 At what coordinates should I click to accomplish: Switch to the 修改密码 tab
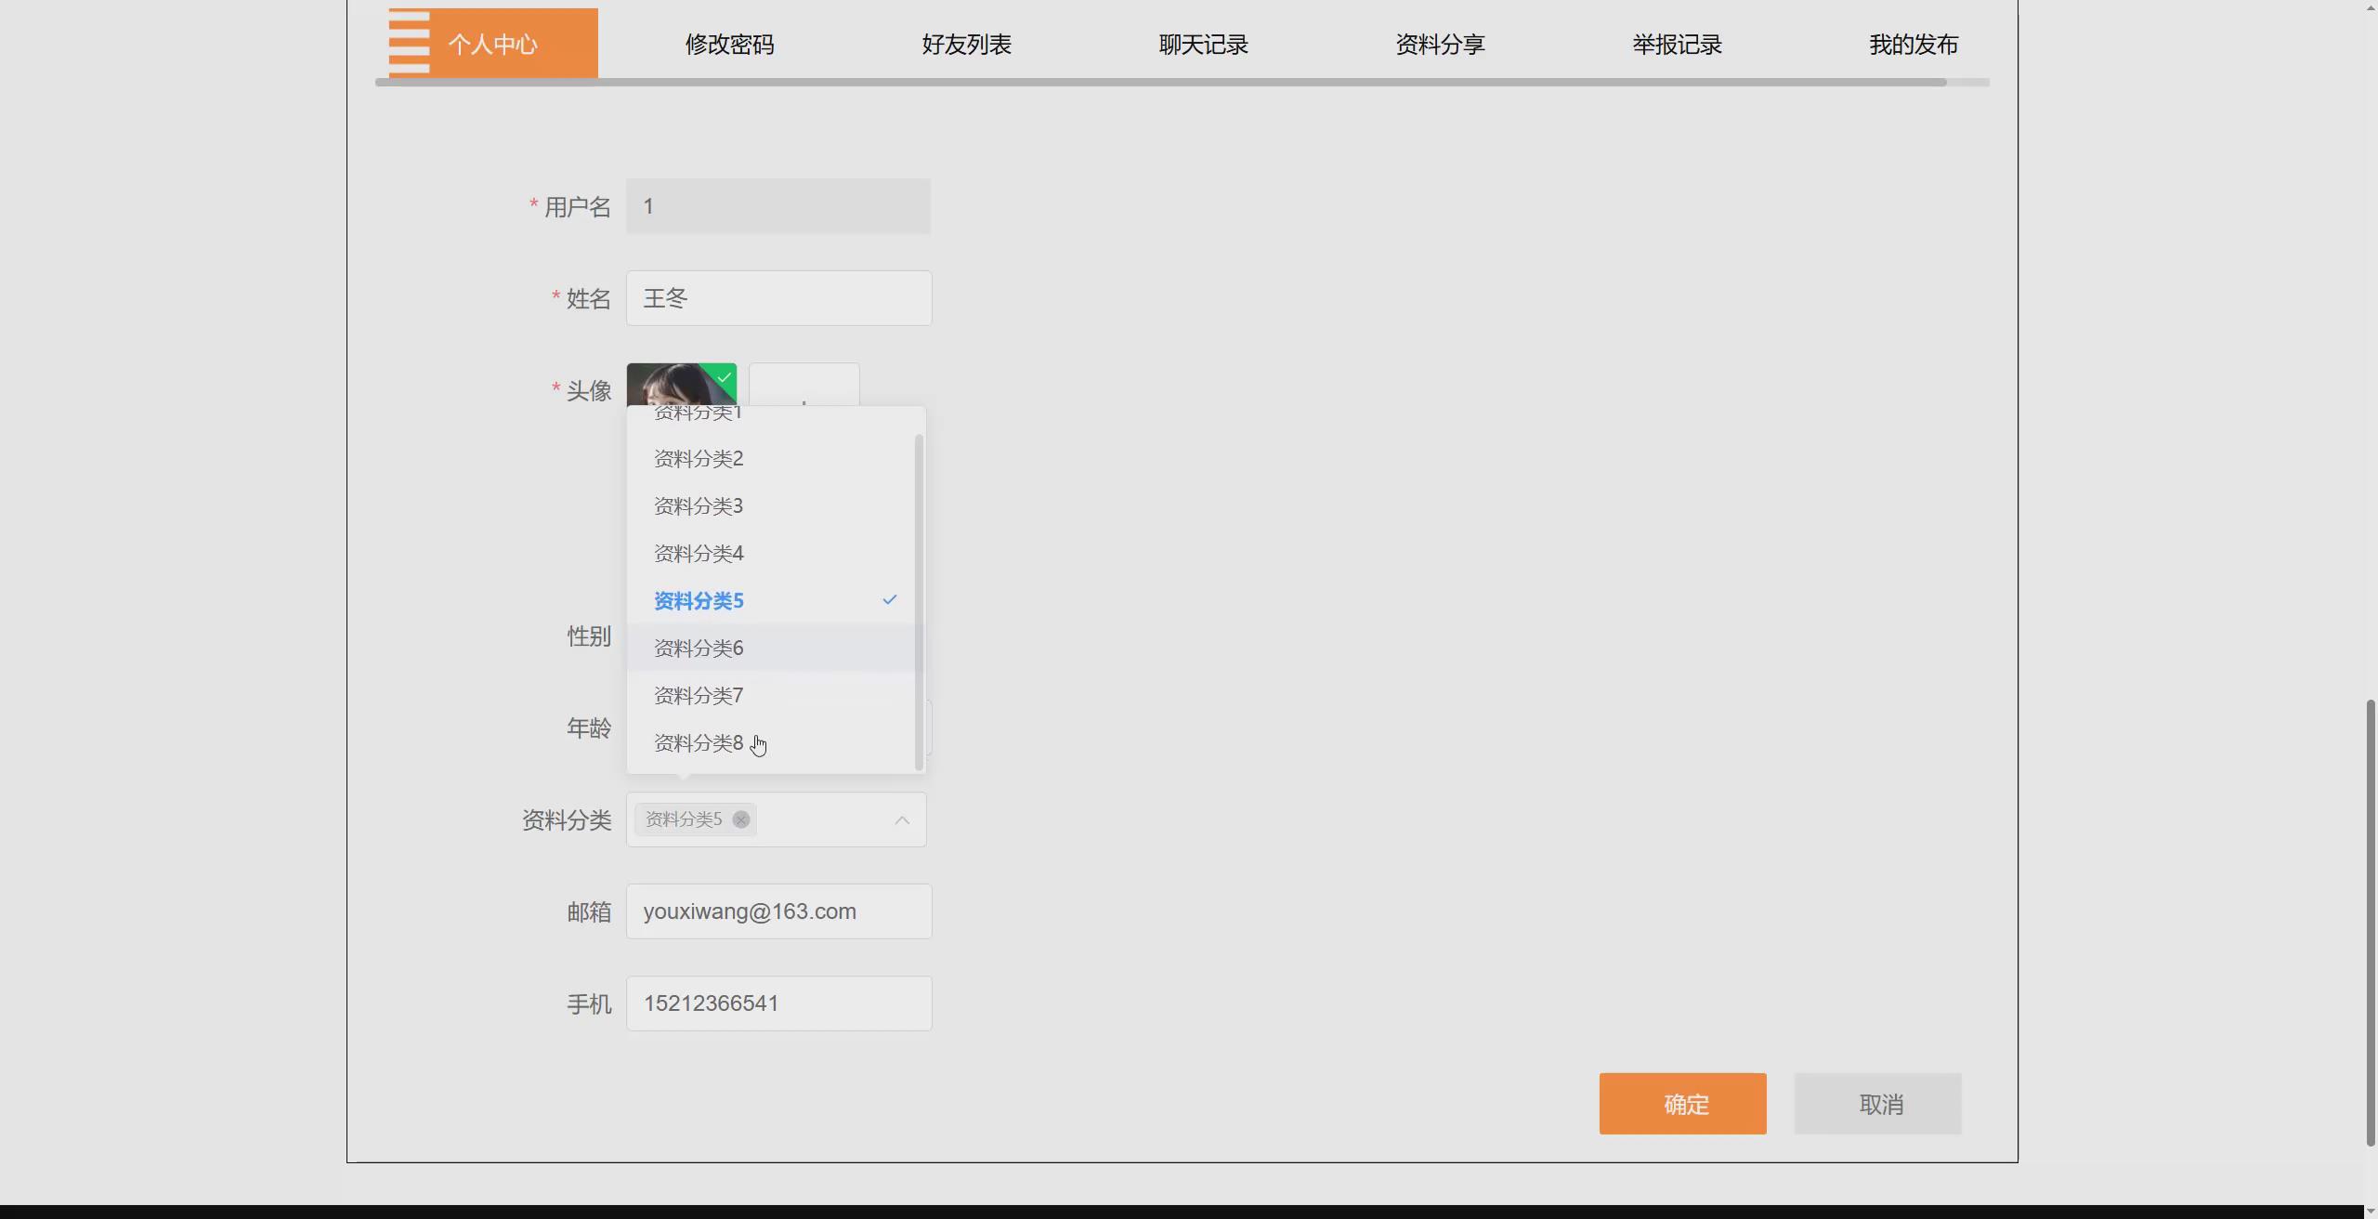click(729, 44)
